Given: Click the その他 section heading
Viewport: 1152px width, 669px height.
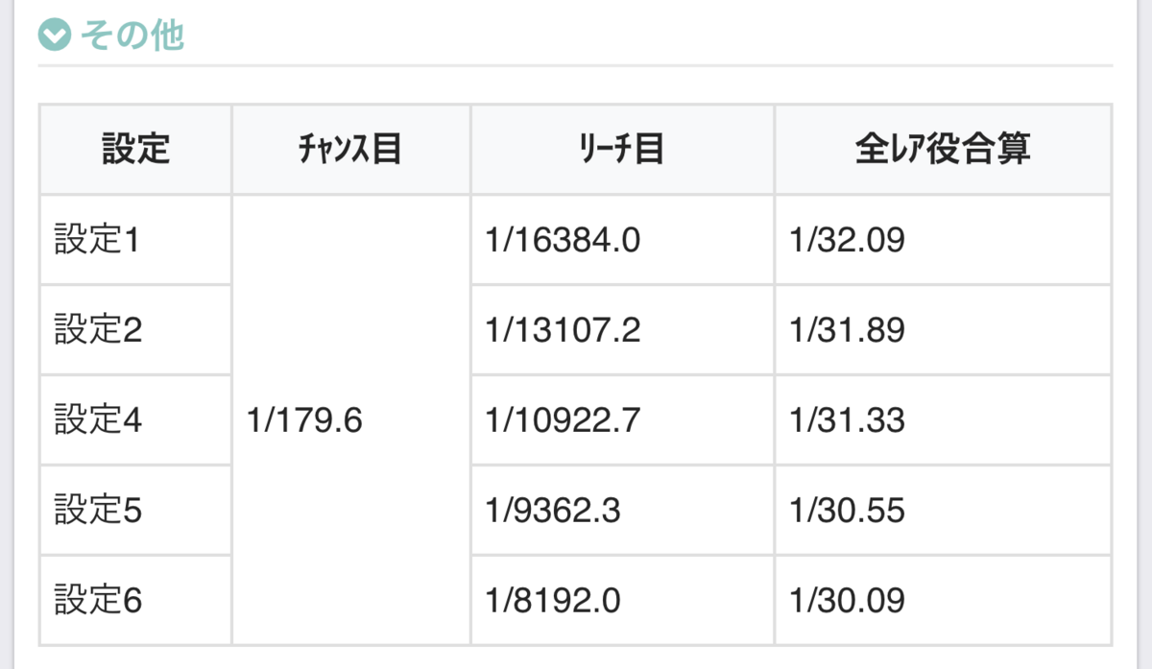Looking at the screenshot, I should pos(132,36).
